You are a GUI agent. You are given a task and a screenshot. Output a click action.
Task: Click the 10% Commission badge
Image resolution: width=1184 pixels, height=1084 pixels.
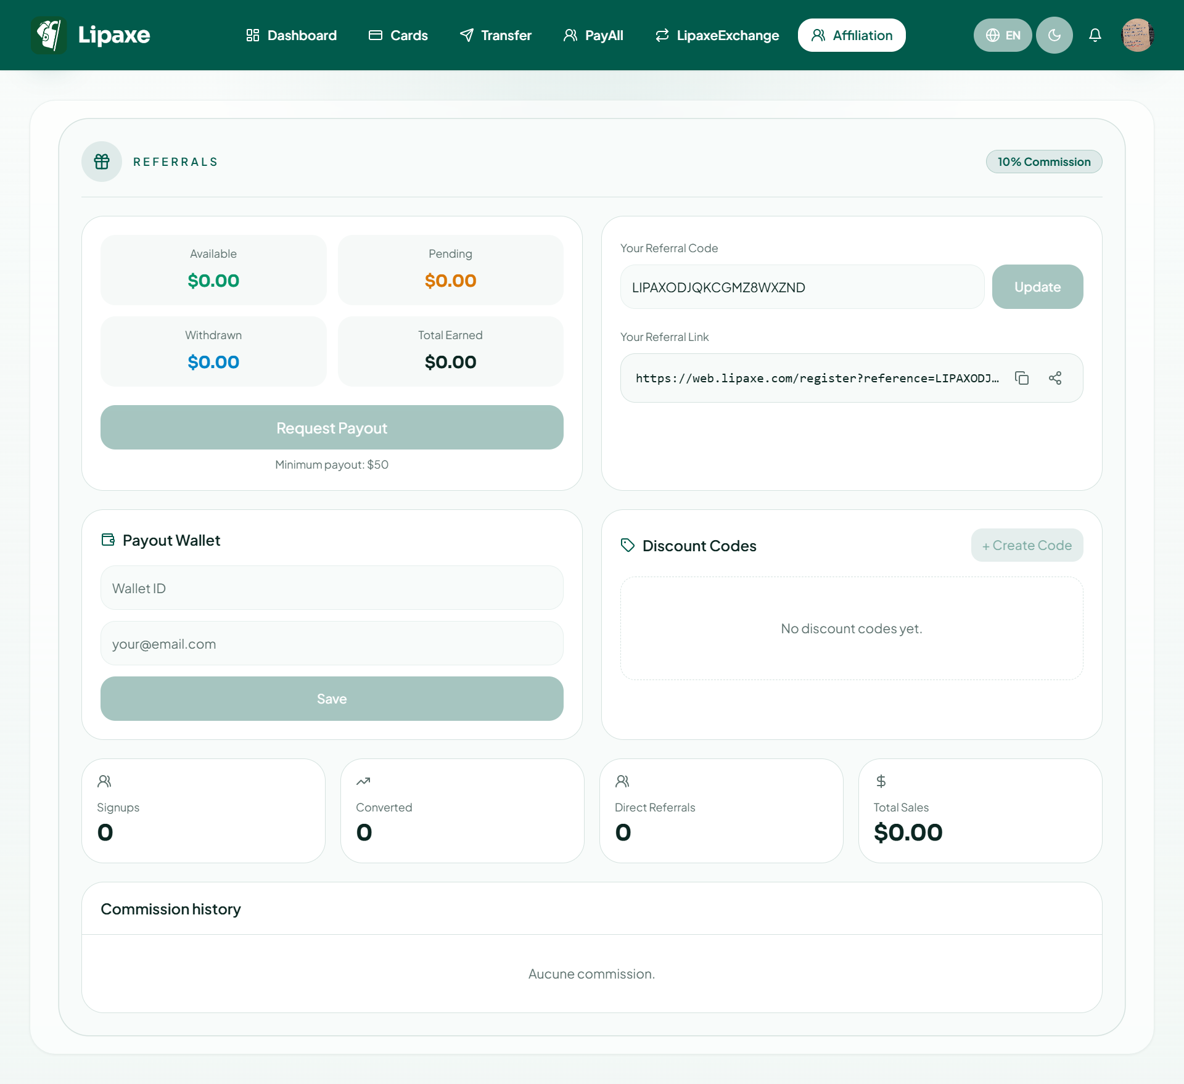coord(1044,162)
